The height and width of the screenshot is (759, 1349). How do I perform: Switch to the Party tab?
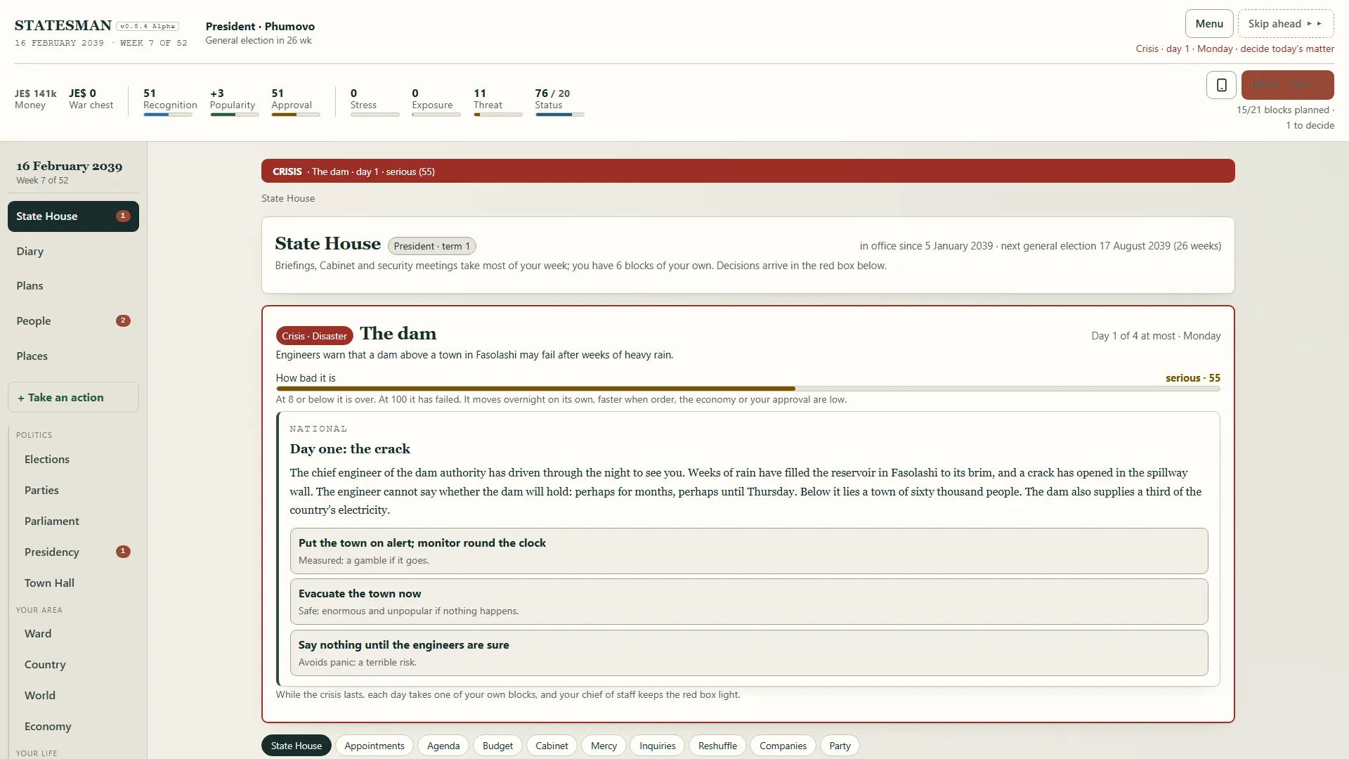(x=840, y=746)
